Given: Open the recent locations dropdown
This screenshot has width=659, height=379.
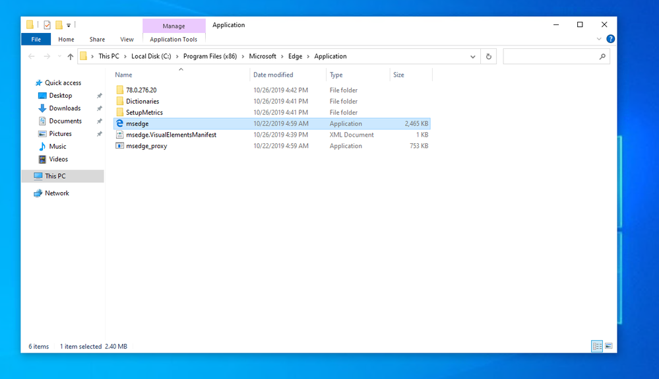Looking at the screenshot, I should coord(59,56).
